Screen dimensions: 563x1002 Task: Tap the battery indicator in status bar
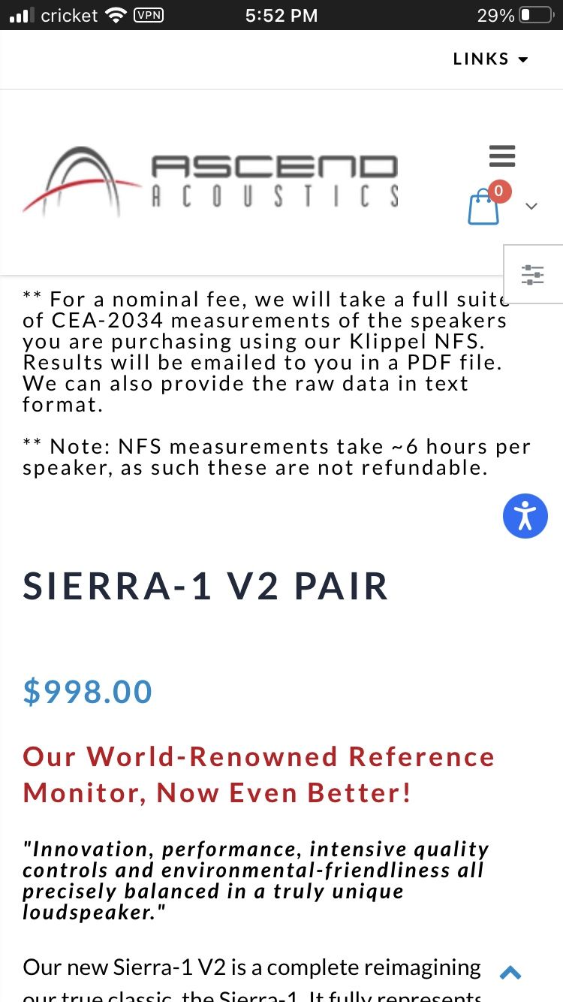[535, 15]
